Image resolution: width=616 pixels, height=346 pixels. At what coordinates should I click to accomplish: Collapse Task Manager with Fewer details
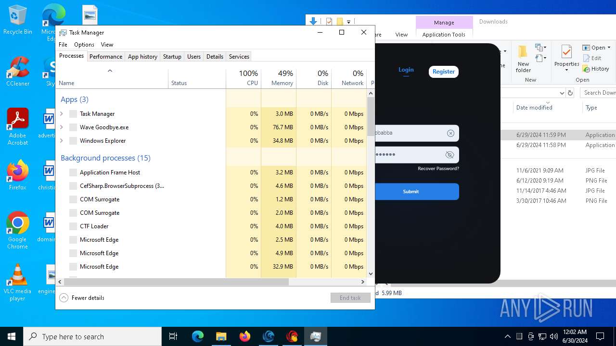click(82, 298)
